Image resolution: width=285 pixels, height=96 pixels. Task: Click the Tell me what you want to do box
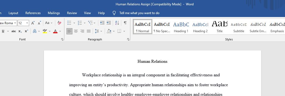tap(139, 13)
